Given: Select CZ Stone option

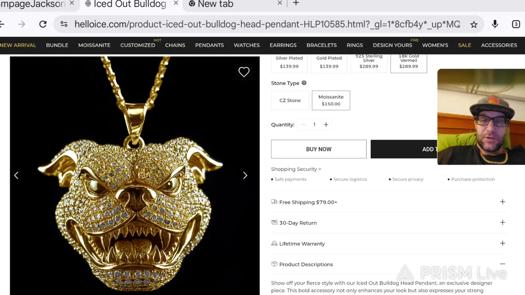Looking at the screenshot, I should [290, 100].
